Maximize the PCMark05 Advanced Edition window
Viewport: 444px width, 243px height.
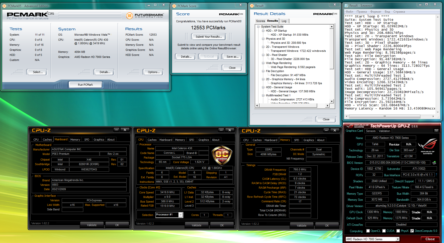[x=155, y=5]
